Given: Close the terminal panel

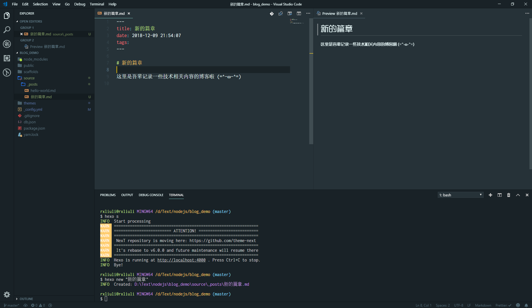Looking at the screenshot, I should pos(527,195).
